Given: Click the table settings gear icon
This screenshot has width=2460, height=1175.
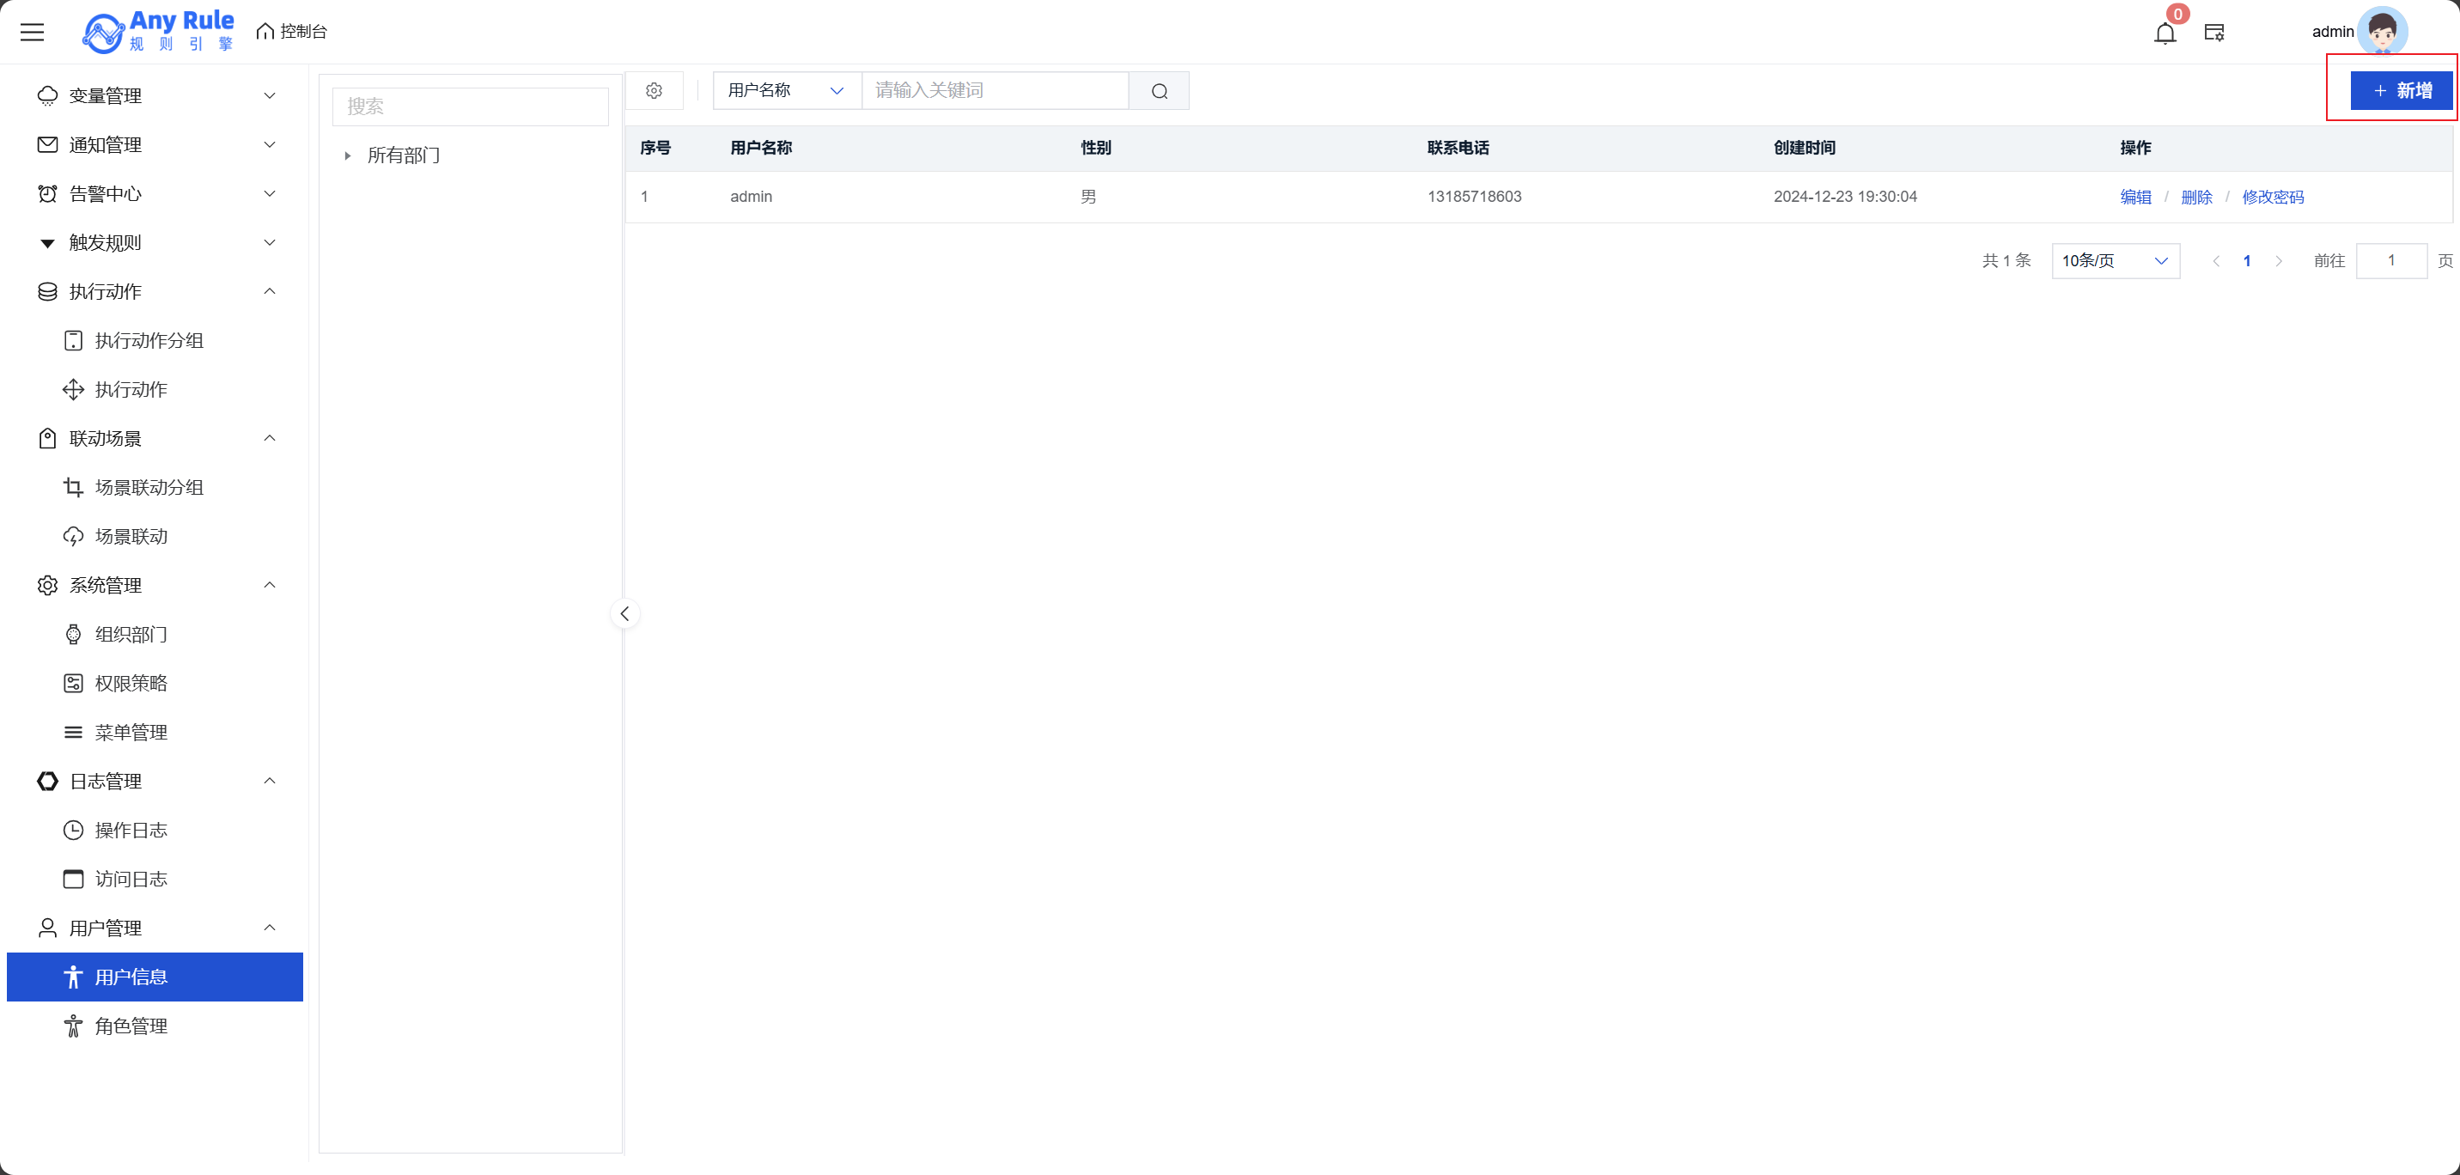Looking at the screenshot, I should point(655,91).
